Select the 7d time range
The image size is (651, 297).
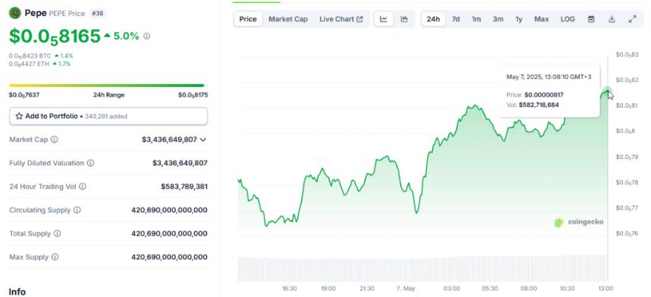tap(456, 19)
